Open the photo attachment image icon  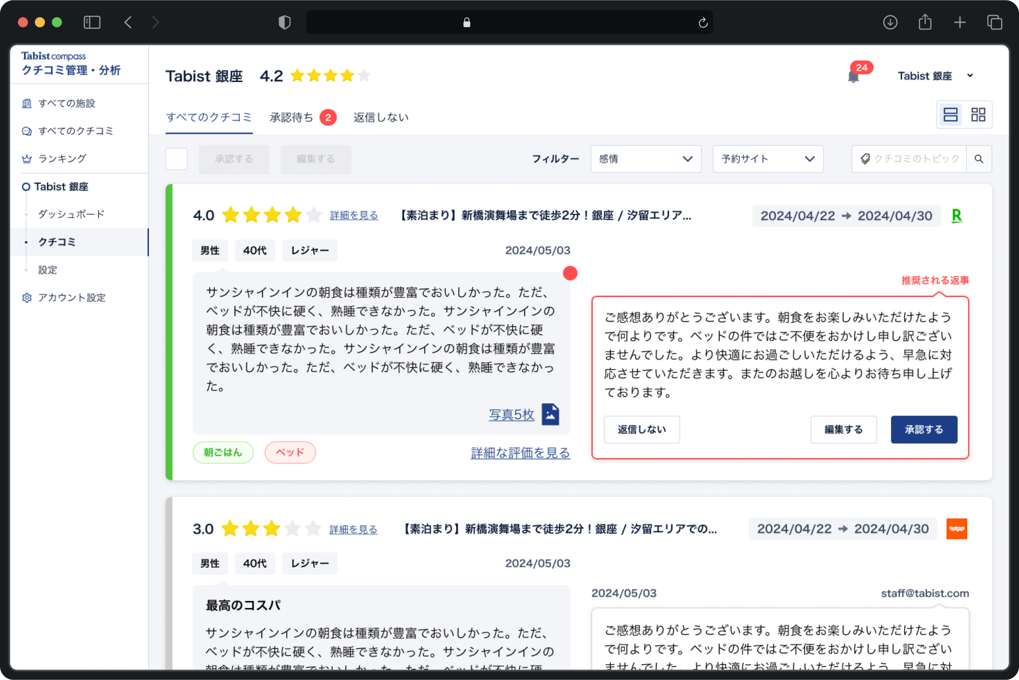tap(550, 414)
